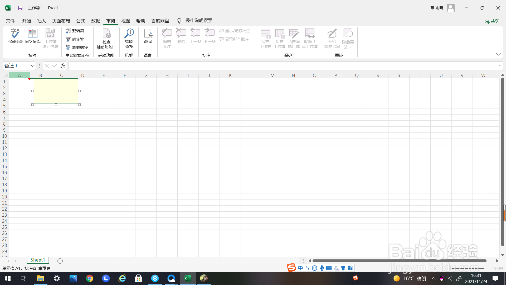Convert Simplified to Traditional (简转繁)
This screenshot has height=285, width=506.
tap(75, 39)
